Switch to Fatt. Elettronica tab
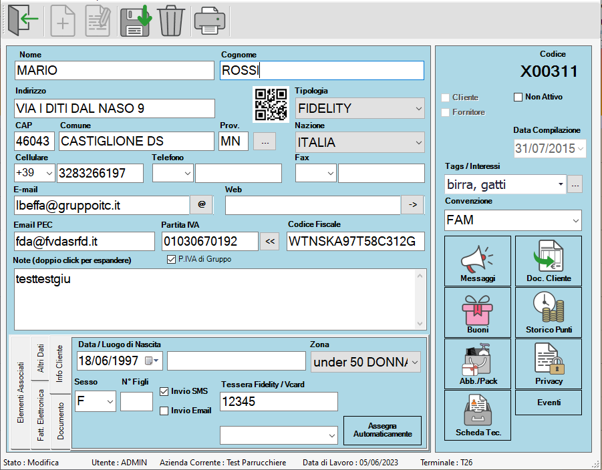This screenshot has height=470, width=602. [x=41, y=415]
